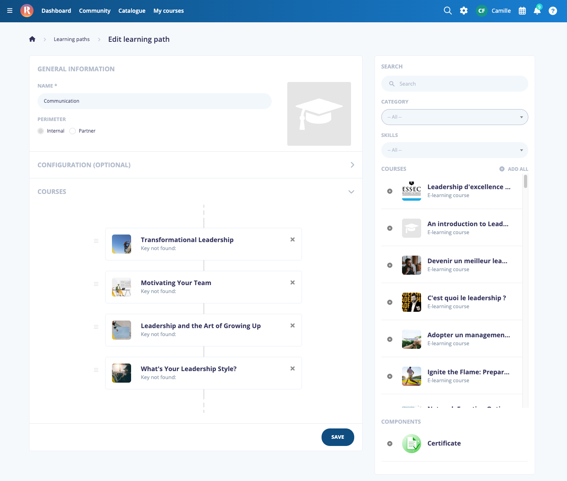The image size is (567, 481).
Task: Open notifications bell with badge
Action: coord(538,10)
